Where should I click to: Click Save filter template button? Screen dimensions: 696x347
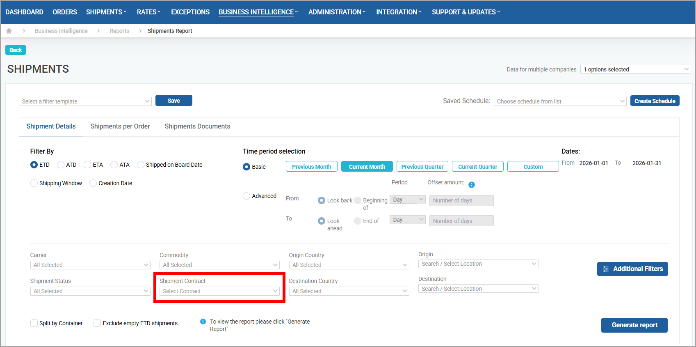(x=174, y=101)
